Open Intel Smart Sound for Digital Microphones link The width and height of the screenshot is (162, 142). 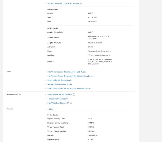(x=70, y=76)
